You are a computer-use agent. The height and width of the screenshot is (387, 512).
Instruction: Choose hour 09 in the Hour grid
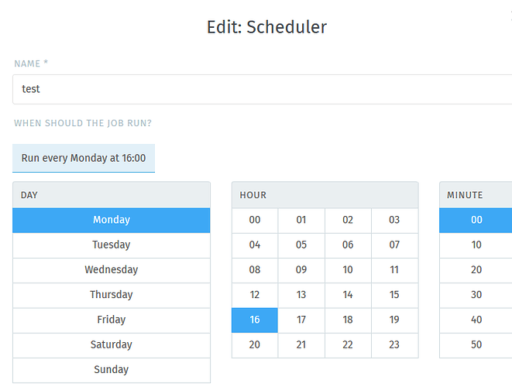[301, 270]
